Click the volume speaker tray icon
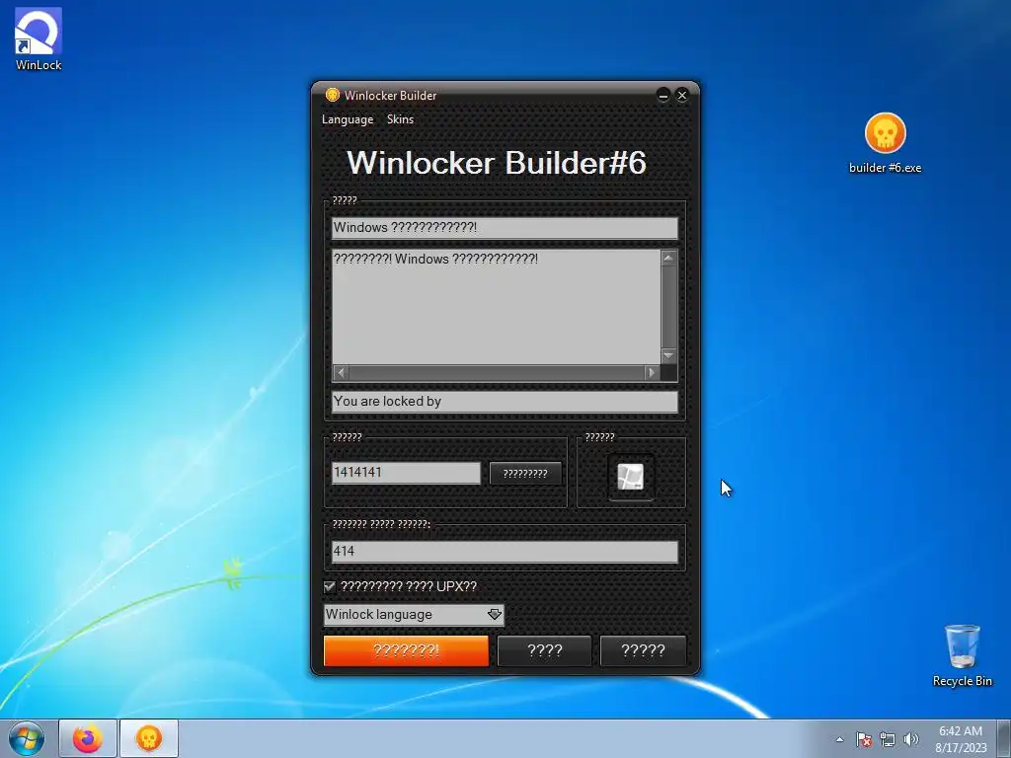The image size is (1011, 758). 910,739
